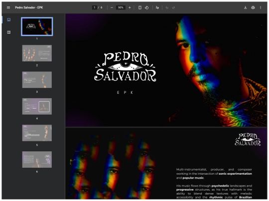
Task: Select the draw annotation tool
Action: pyautogui.click(x=157, y=7)
